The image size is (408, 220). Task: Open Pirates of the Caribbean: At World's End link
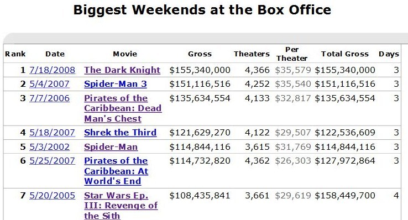116,171
